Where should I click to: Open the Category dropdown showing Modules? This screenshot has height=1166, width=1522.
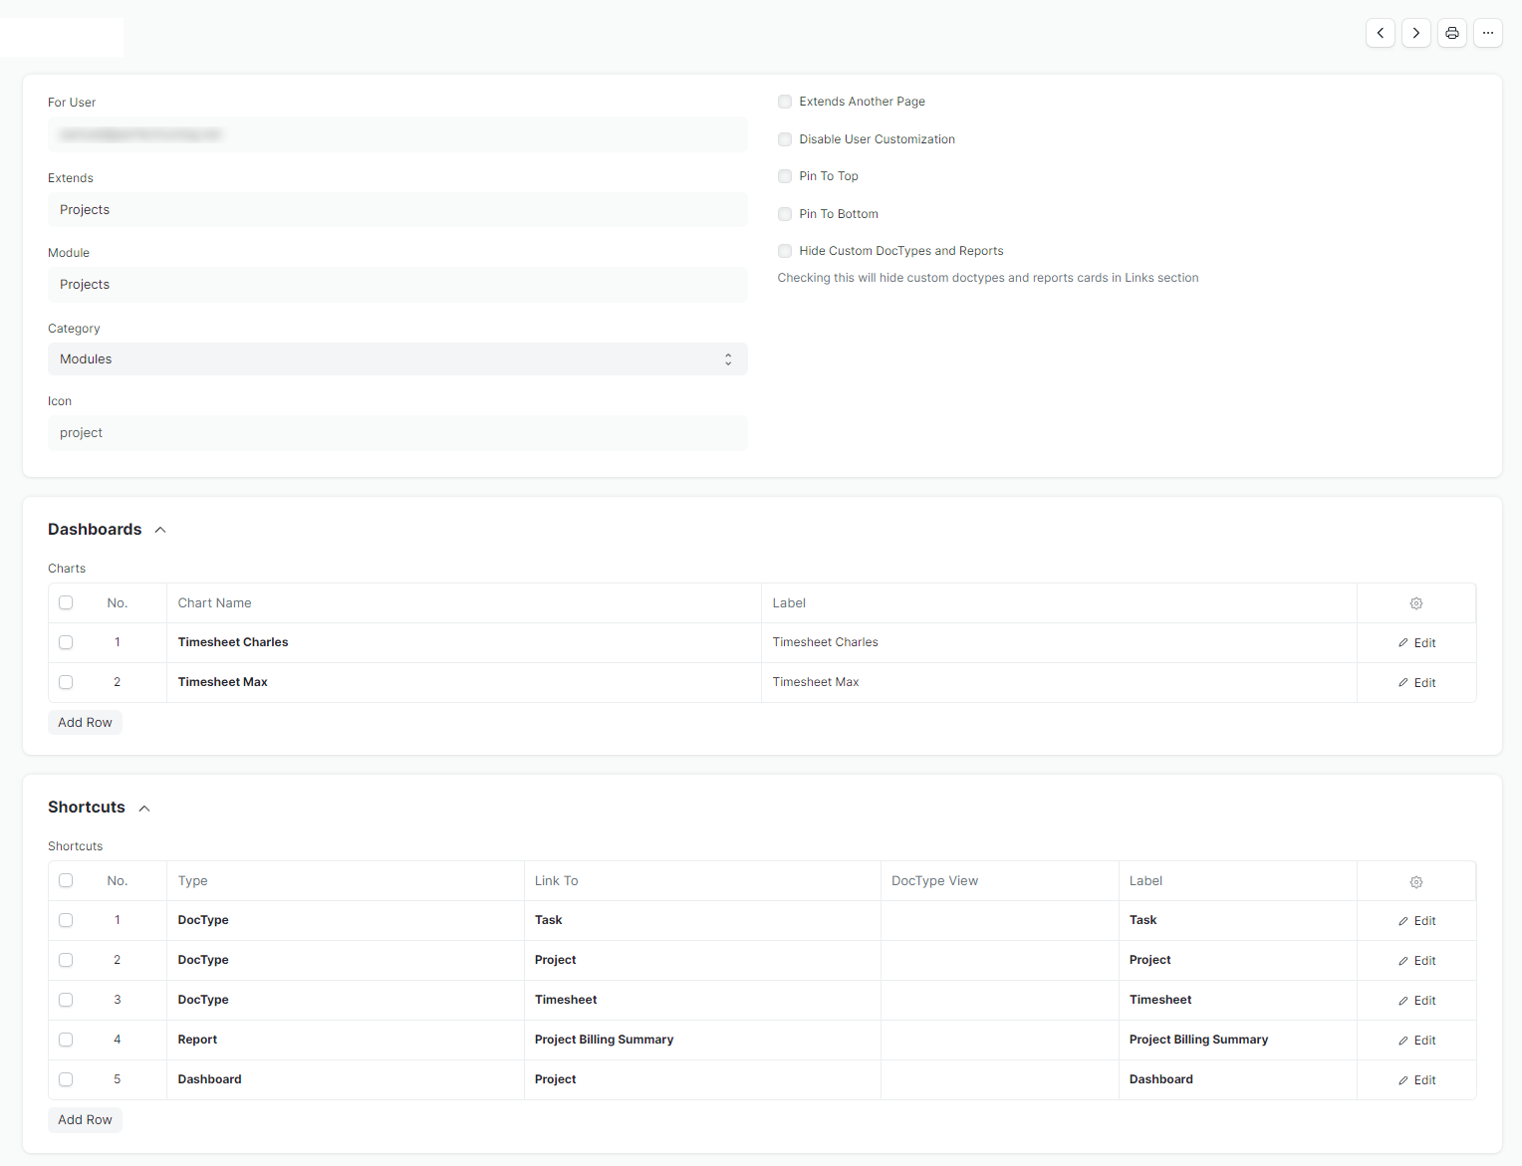tap(397, 358)
